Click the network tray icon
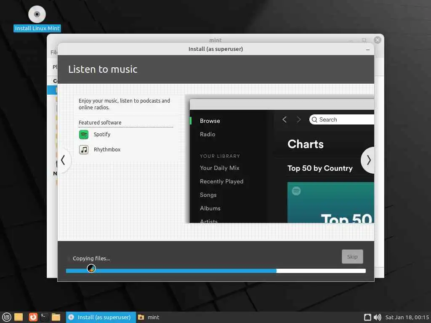This screenshot has height=323, width=431. coord(367,317)
